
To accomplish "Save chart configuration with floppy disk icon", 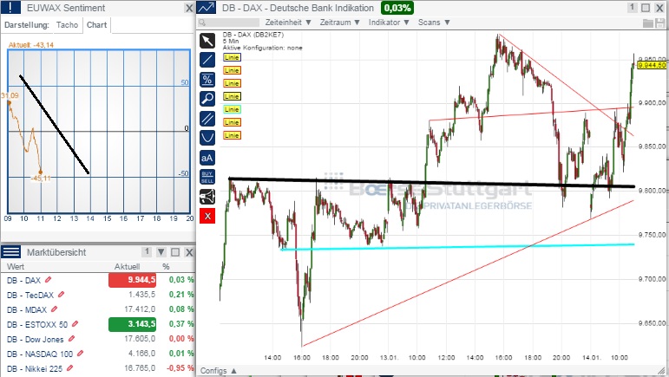I will (659, 23).
